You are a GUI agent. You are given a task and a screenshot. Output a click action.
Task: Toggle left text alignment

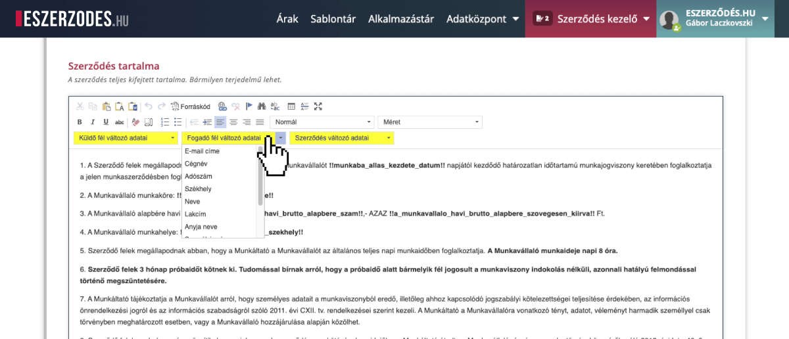220,122
